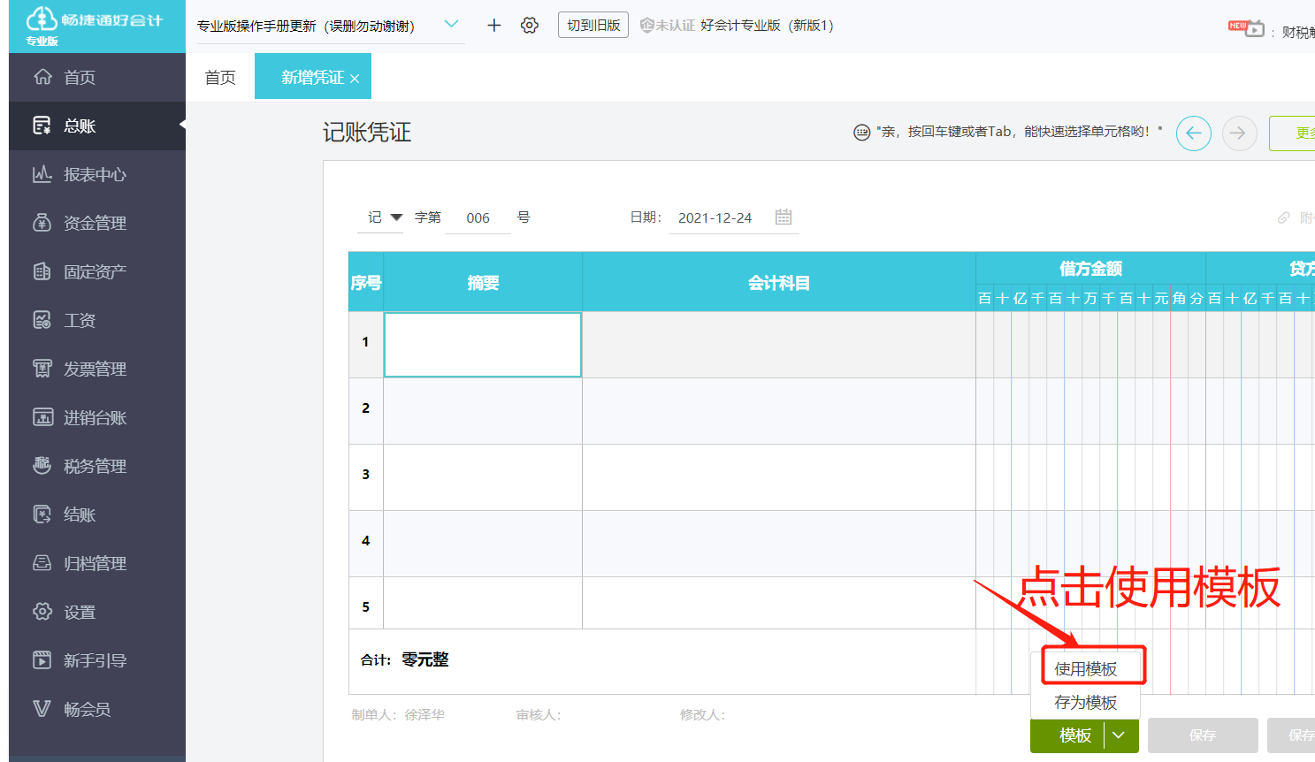Open 报表中心 reports in sidebar
The image size is (1315, 762).
pyautogui.click(x=95, y=174)
